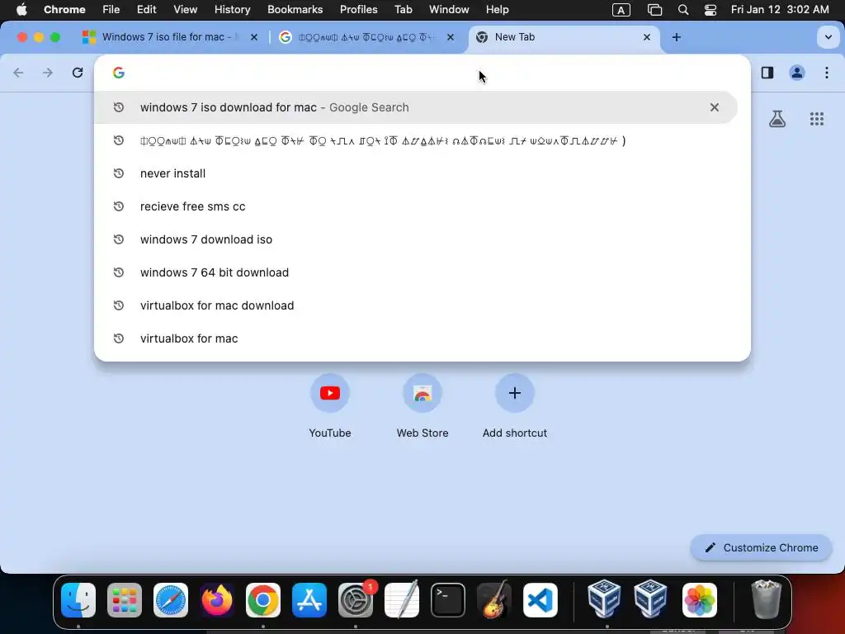
Task: Open Finder from the dock
Action: pyautogui.click(x=78, y=600)
